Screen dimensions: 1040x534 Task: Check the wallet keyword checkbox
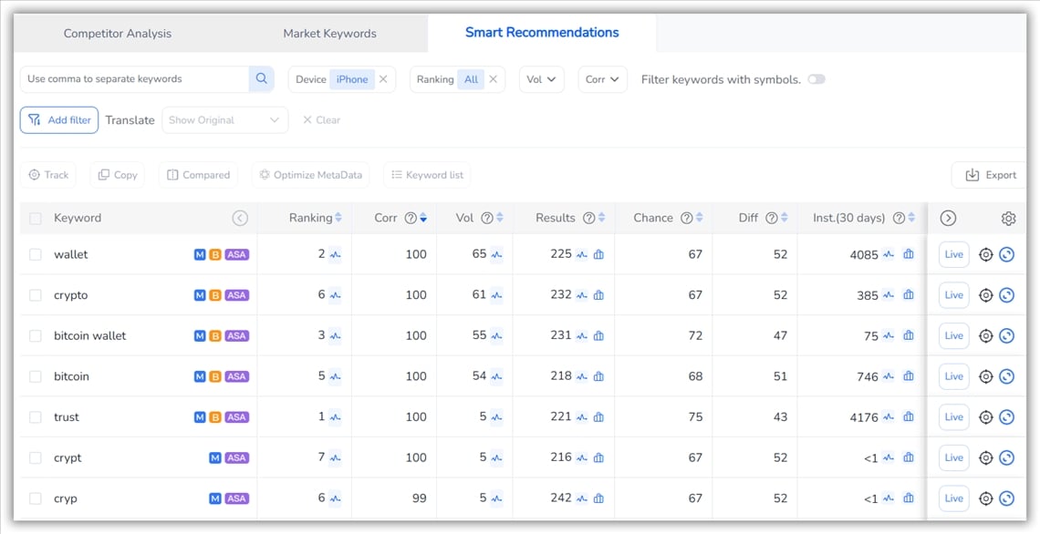click(36, 255)
